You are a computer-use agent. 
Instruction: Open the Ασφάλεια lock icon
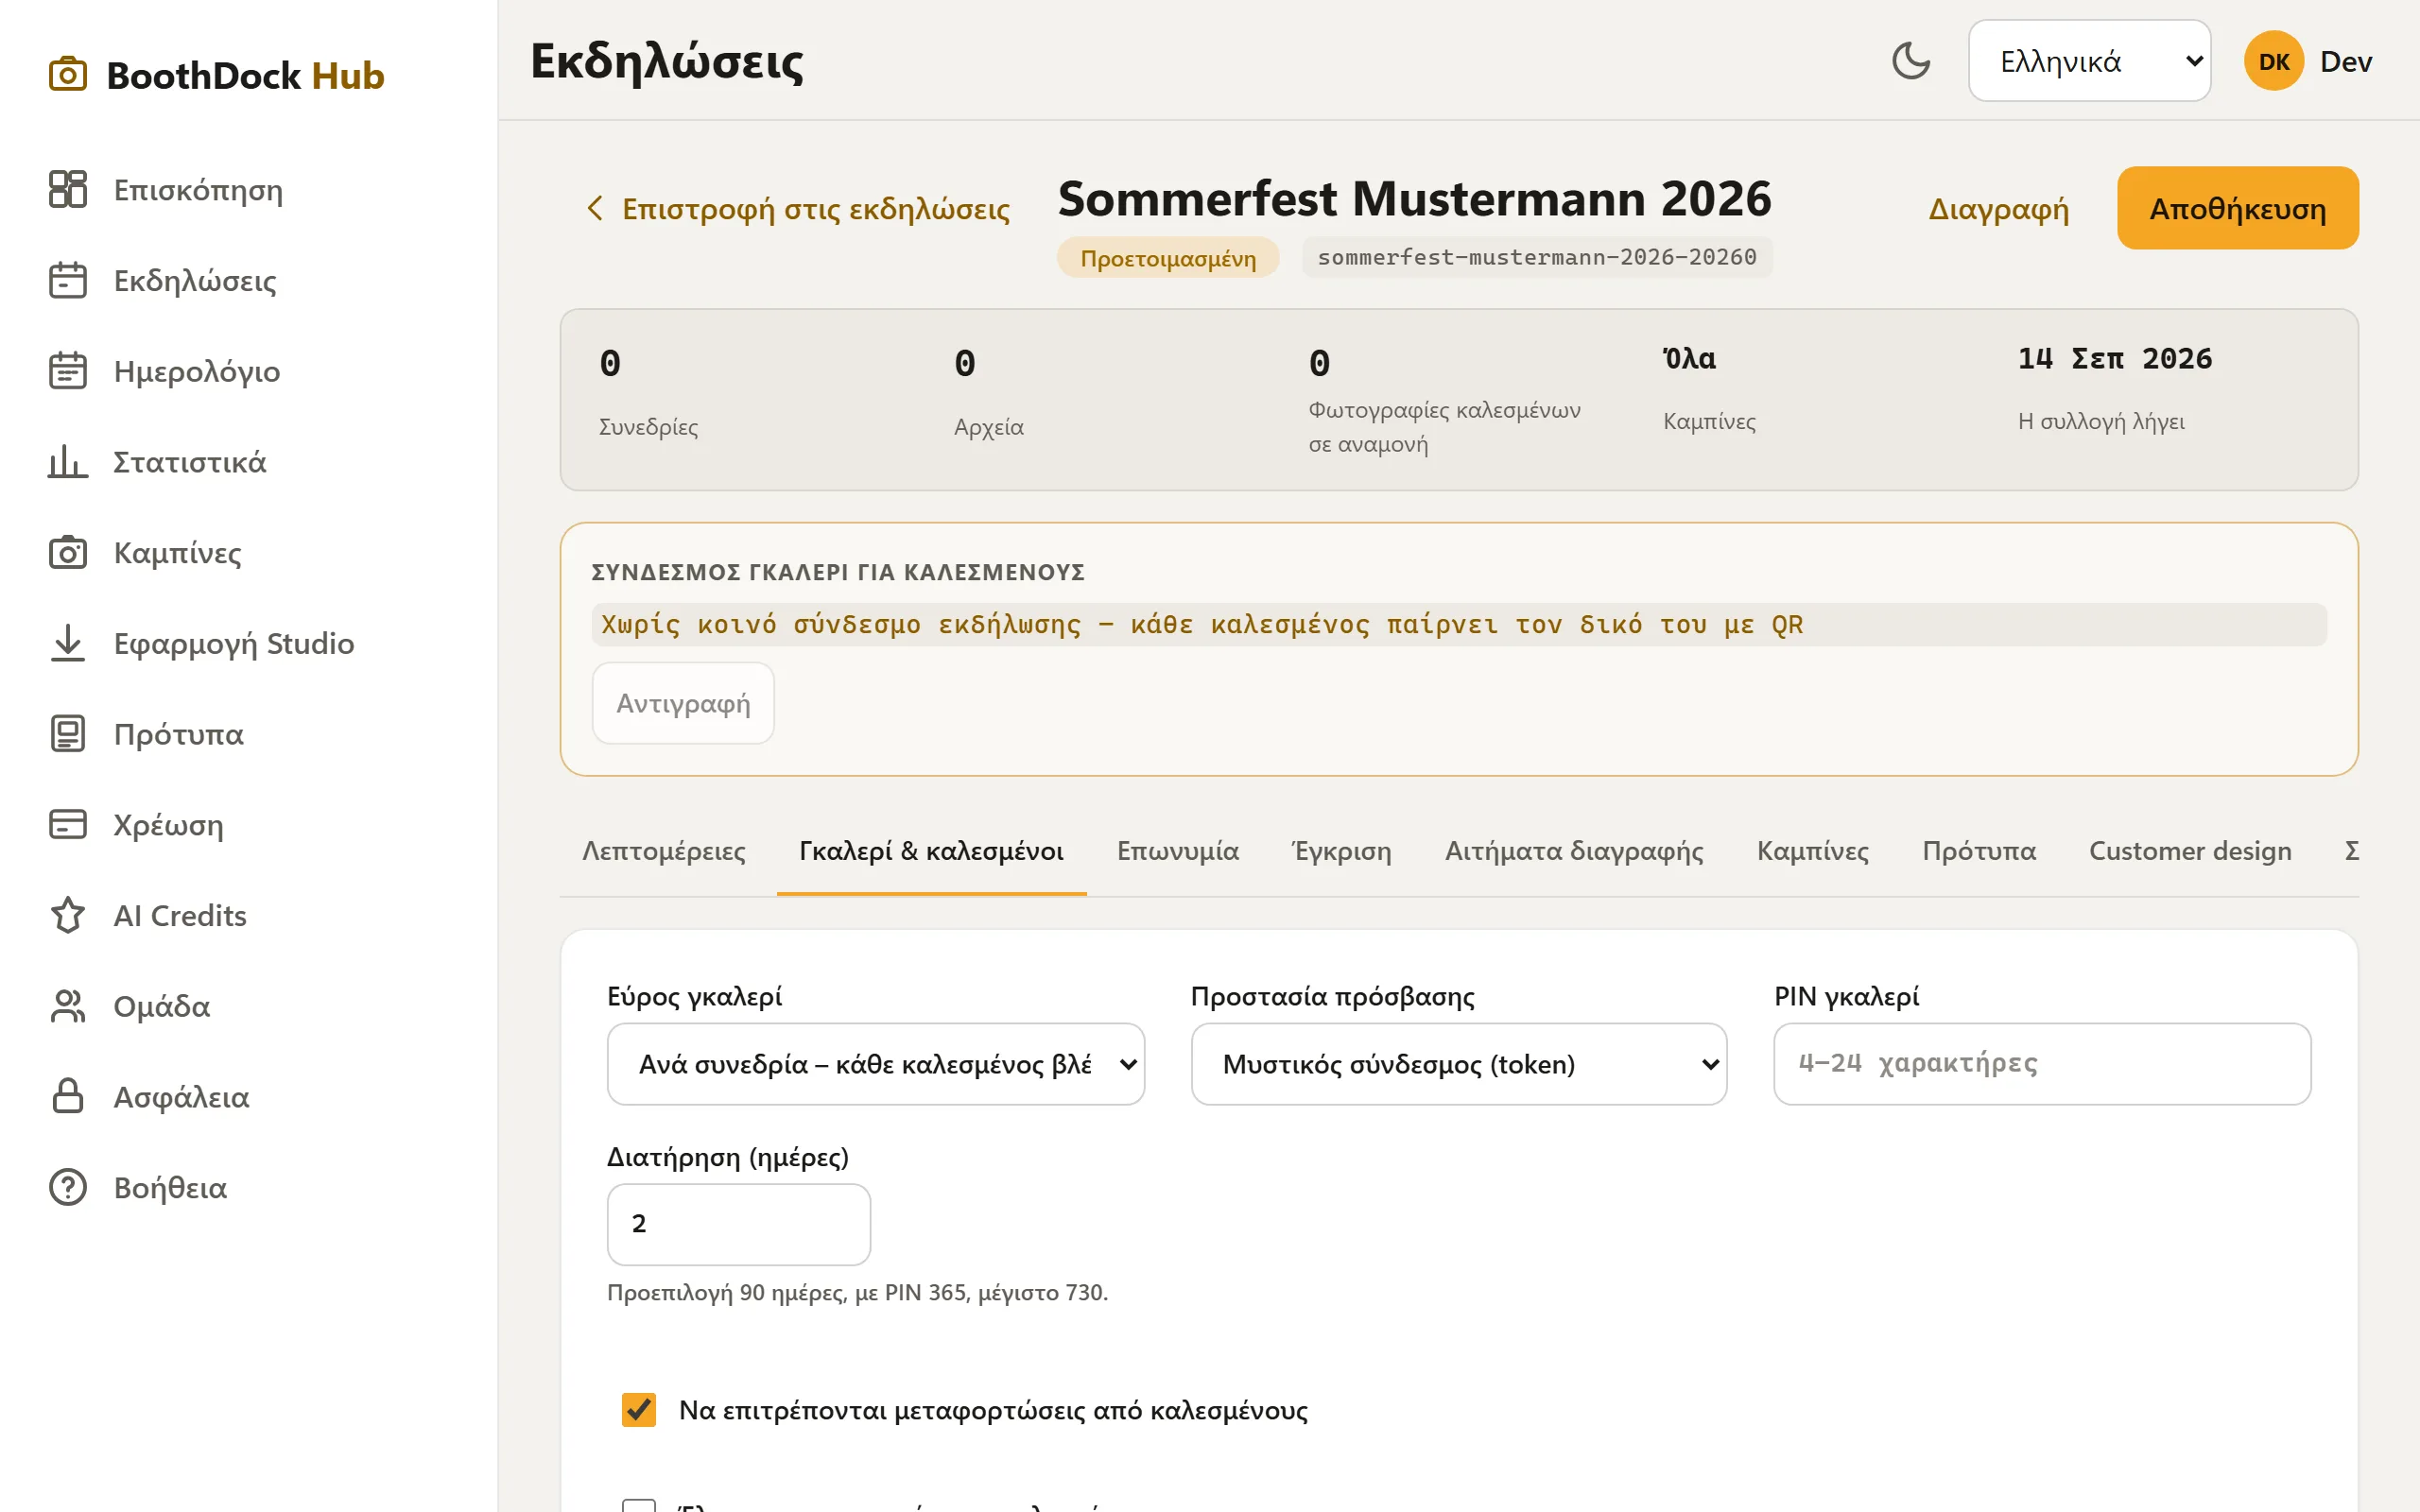tap(68, 1096)
